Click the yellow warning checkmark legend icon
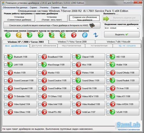 pyautogui.click(x=19, y=35)
